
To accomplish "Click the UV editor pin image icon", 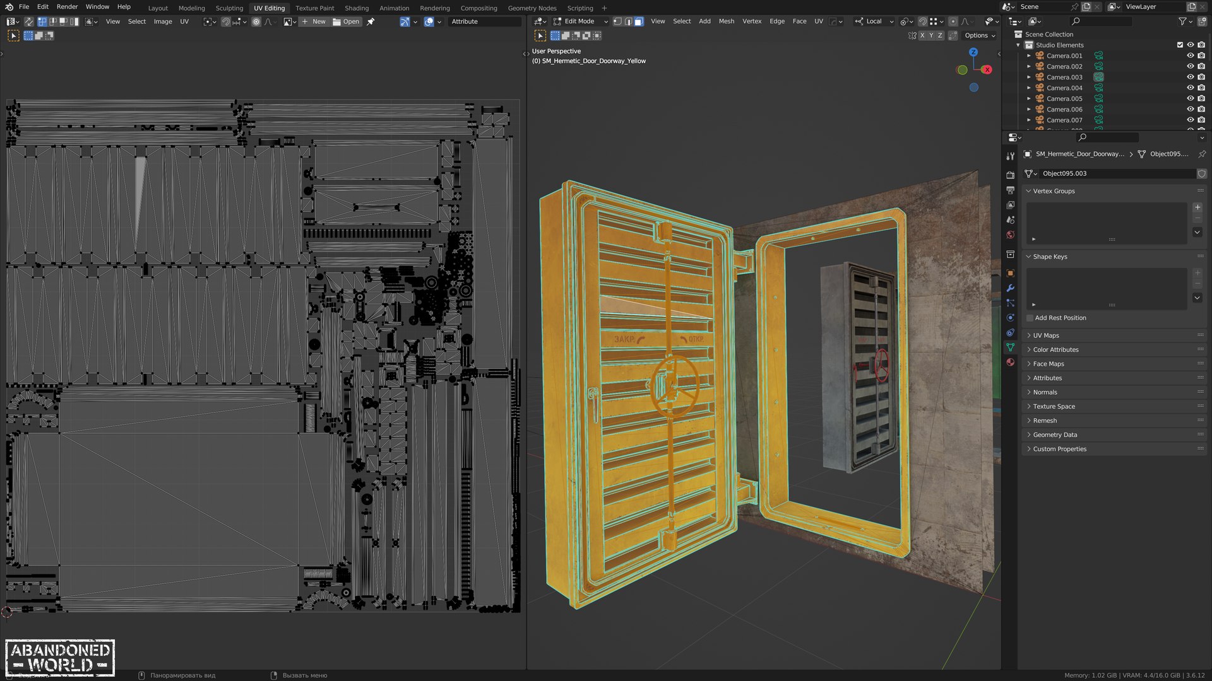I will coord(371,21).
